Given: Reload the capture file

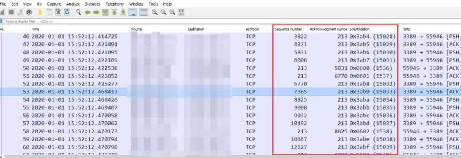Looking at the screenshot, I should click(67, 12).
